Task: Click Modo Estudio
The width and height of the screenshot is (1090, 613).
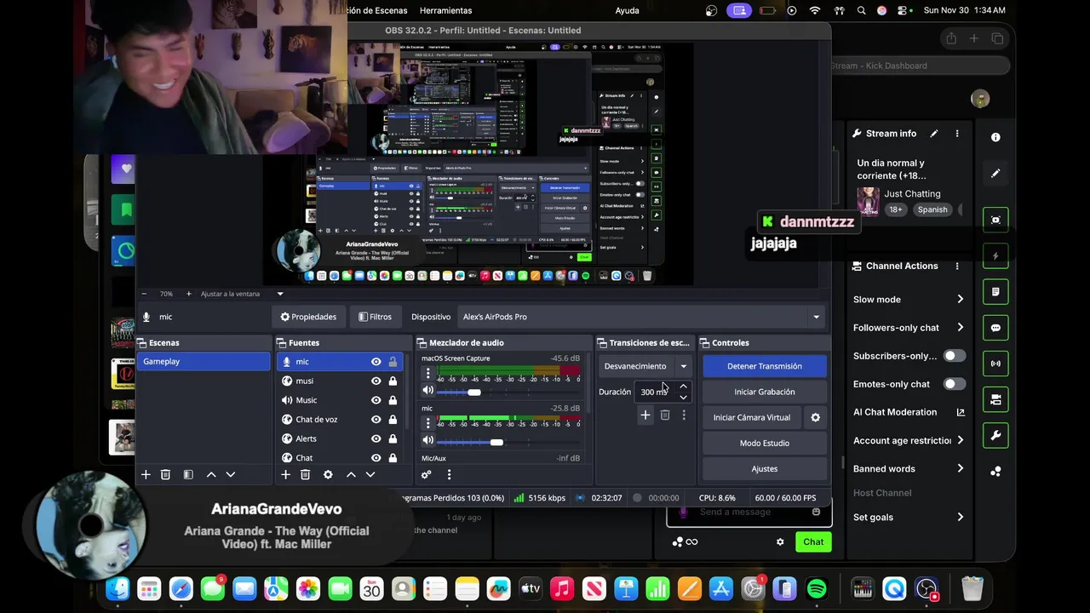Action: (x=765, y=443)
